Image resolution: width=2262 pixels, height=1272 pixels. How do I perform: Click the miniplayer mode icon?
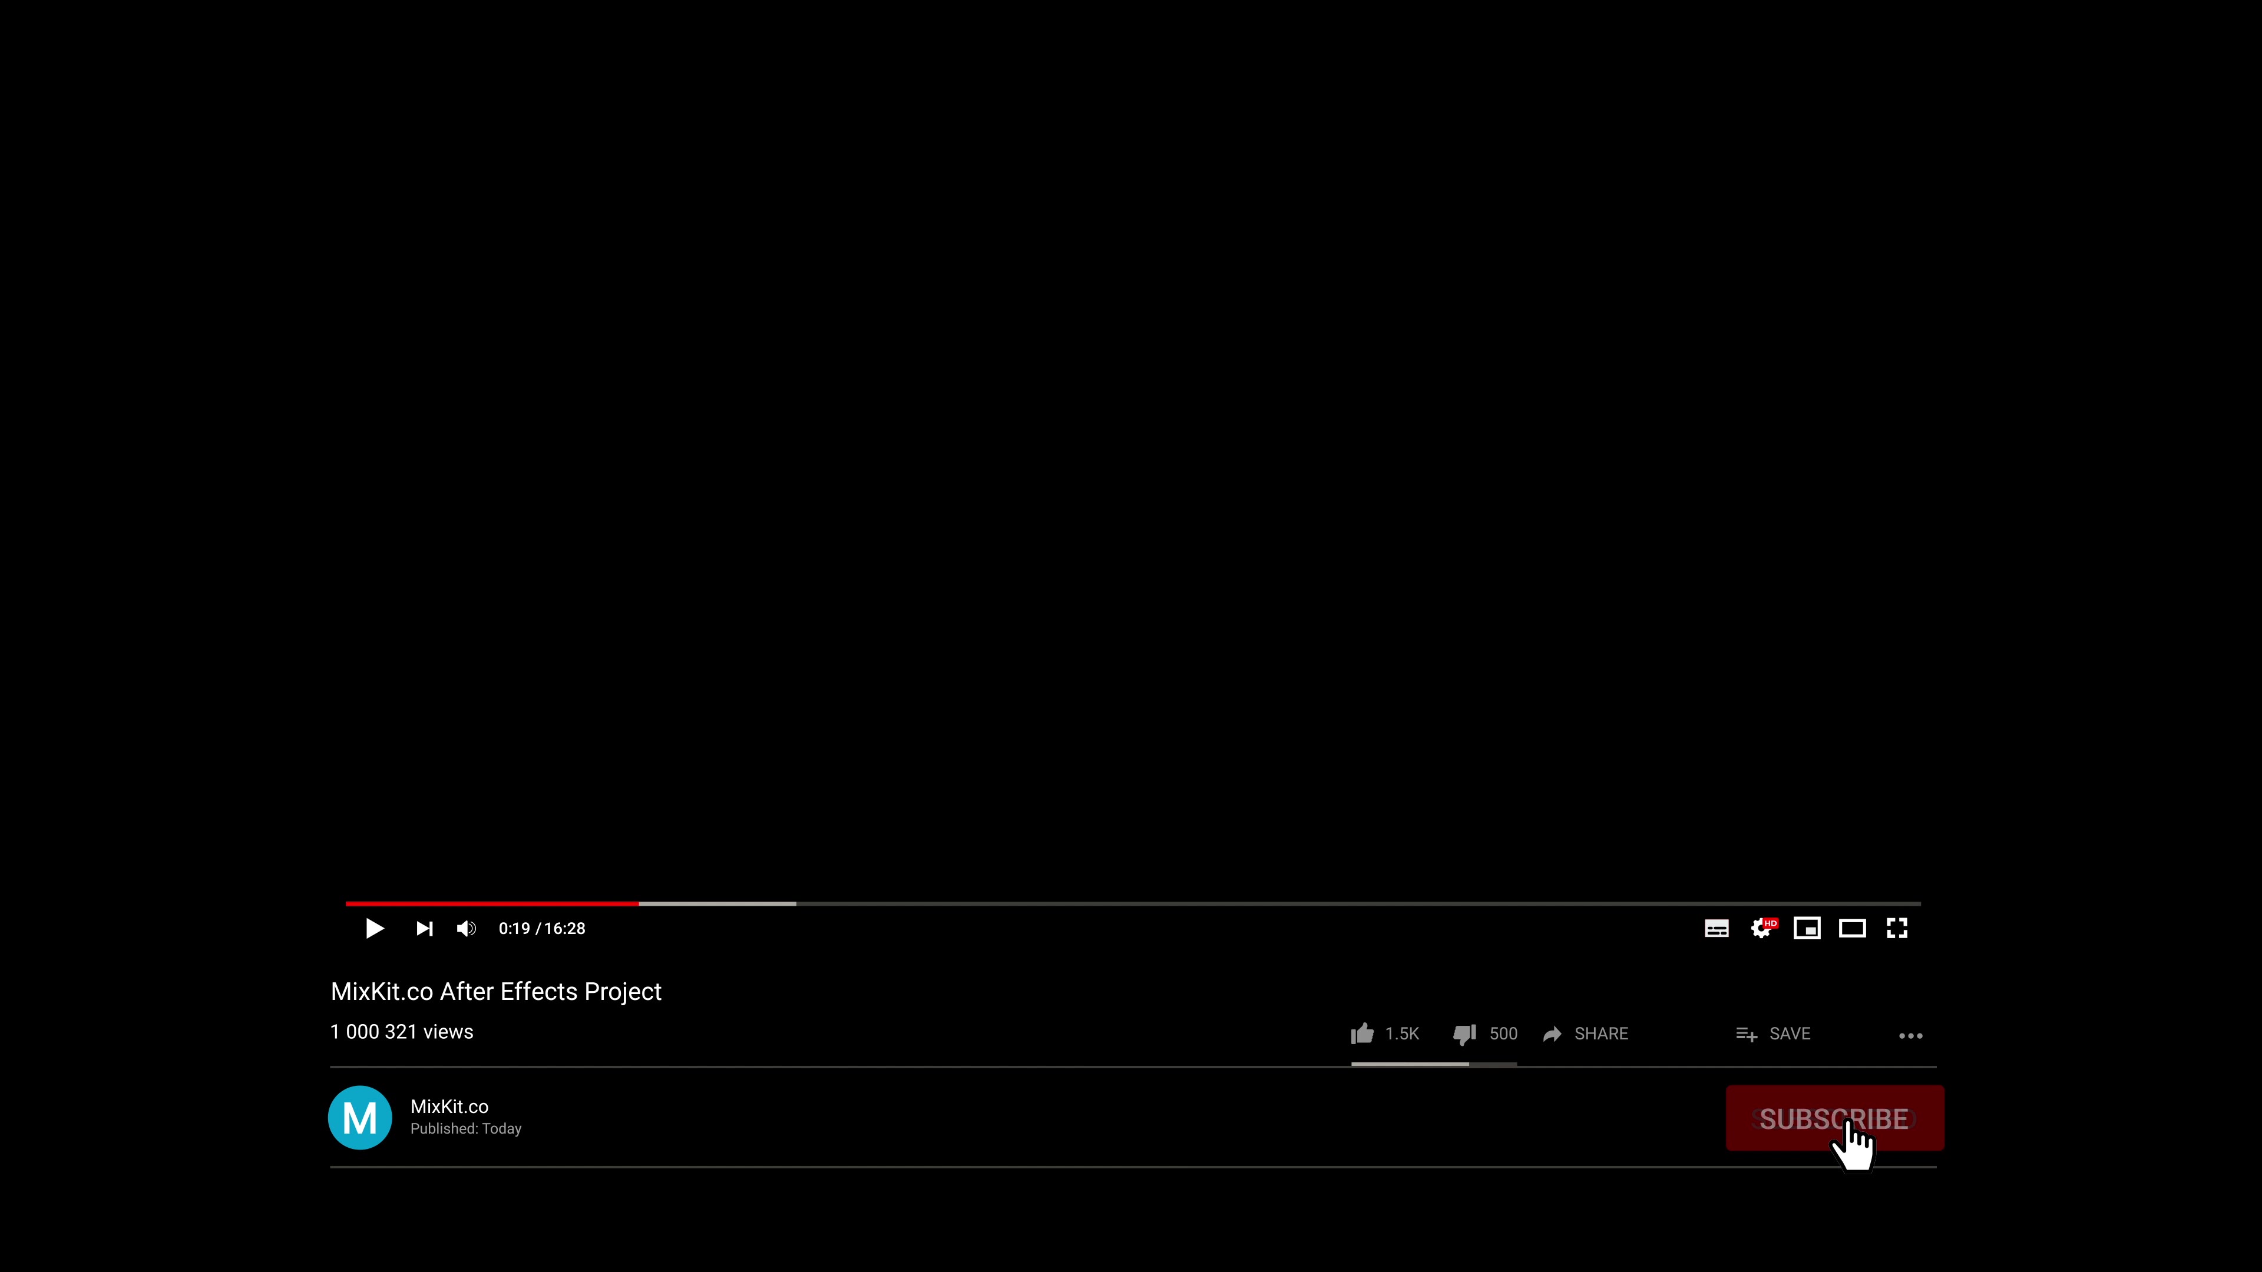1807,927
